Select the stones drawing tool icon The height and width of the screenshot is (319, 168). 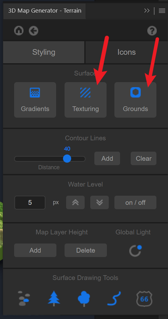(24, 298)
